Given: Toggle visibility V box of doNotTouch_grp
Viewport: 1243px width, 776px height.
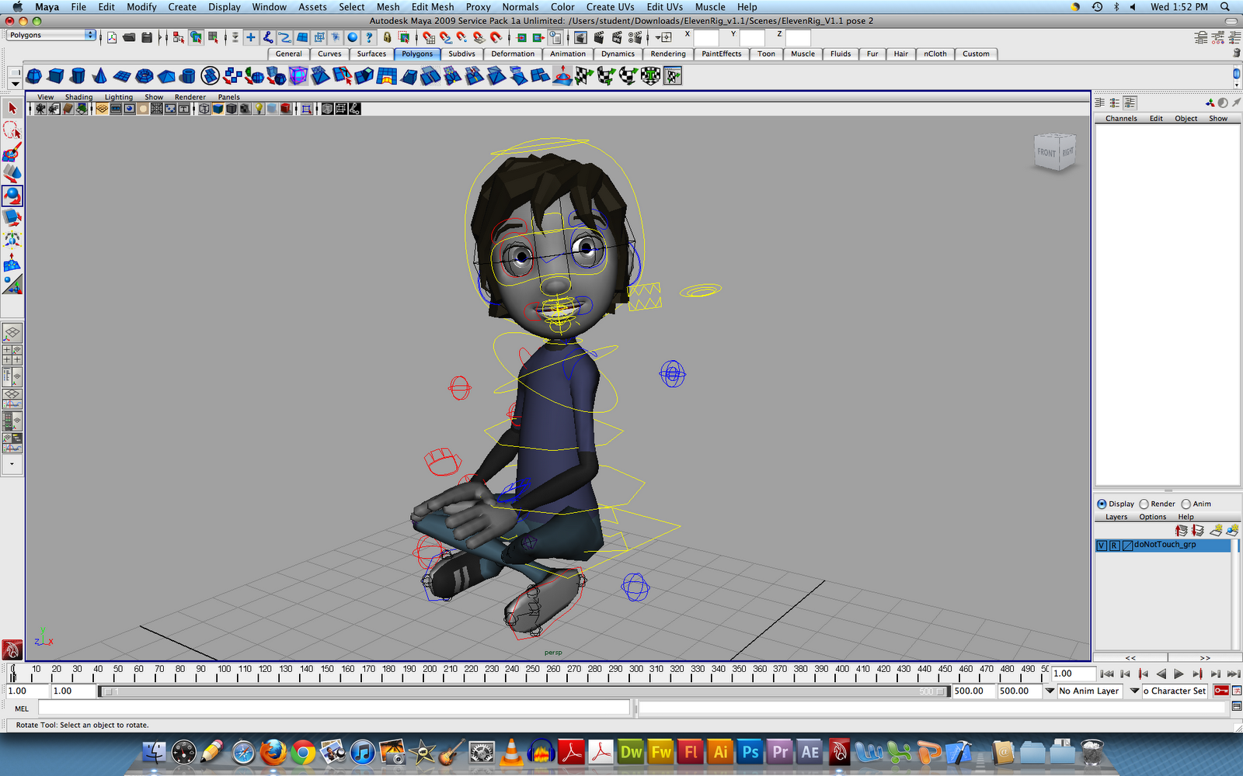Looking at the screenshot, I should (1102, 546).
